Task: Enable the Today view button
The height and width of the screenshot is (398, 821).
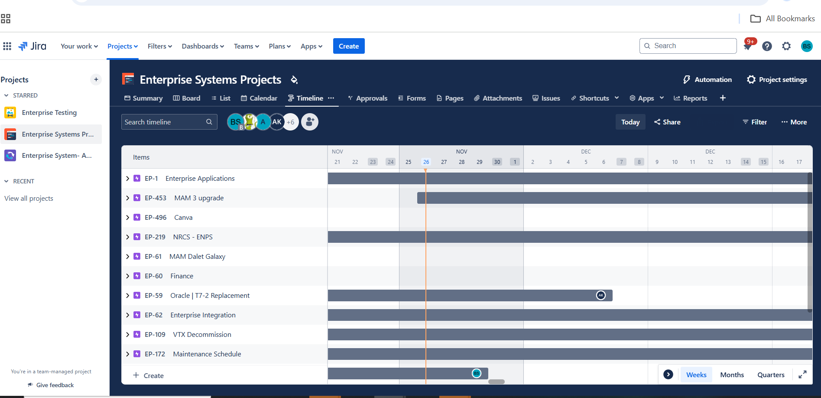Action: 630,122
